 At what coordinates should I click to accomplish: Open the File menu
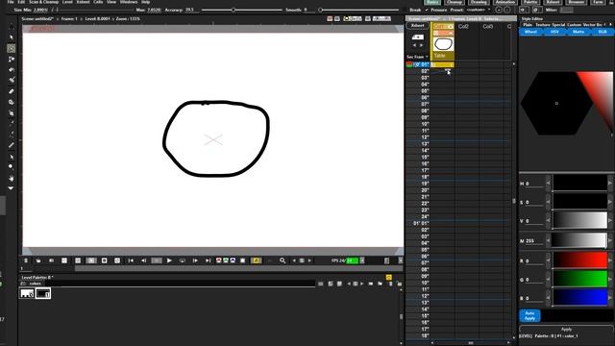click(x=11, y=2)
